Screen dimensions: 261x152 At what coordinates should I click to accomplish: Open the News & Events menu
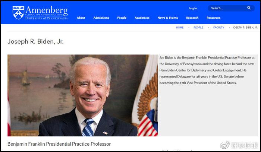[168, 18]
